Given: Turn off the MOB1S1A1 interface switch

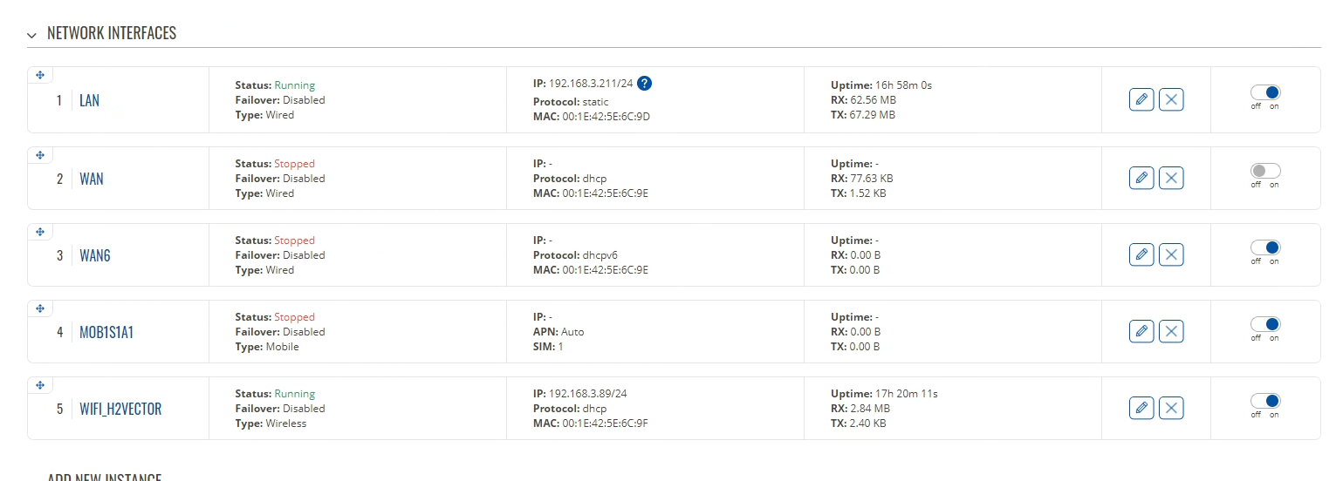Looking at the screenshot, I should tap(1265, 324).
